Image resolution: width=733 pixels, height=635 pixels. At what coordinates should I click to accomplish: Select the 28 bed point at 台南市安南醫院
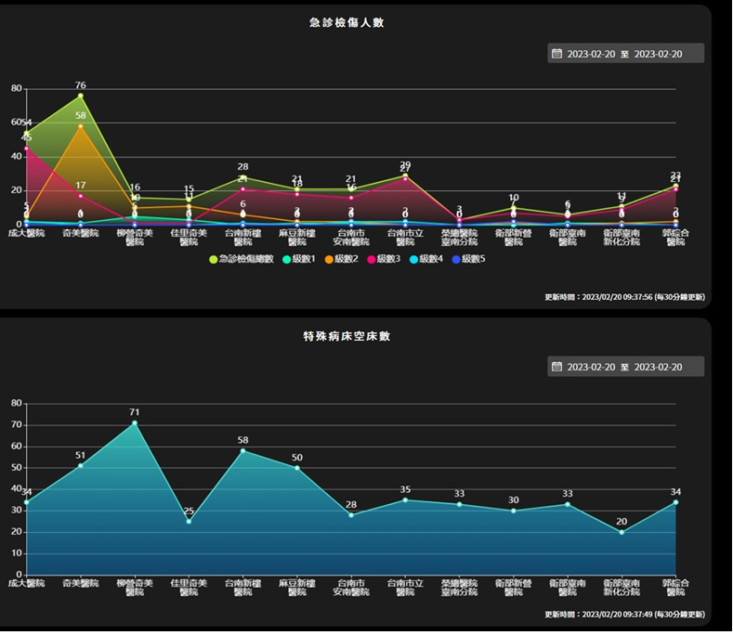point(351,515)
